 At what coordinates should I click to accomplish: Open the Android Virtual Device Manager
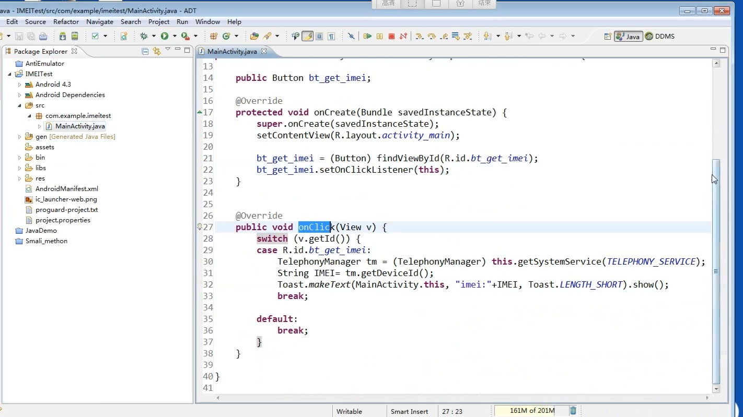(75, 36)
